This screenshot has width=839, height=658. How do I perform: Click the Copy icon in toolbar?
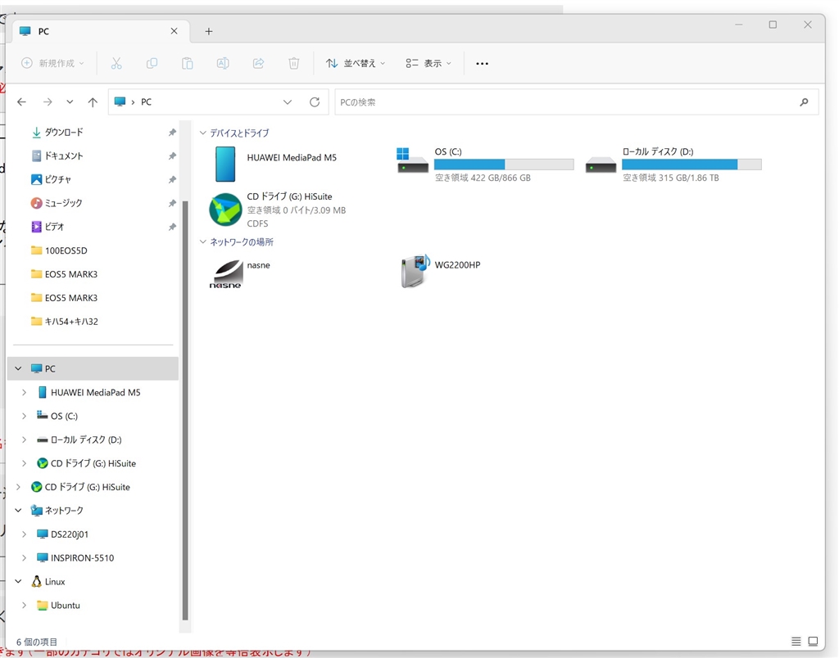pyautogui.click(x=152, y=63)
